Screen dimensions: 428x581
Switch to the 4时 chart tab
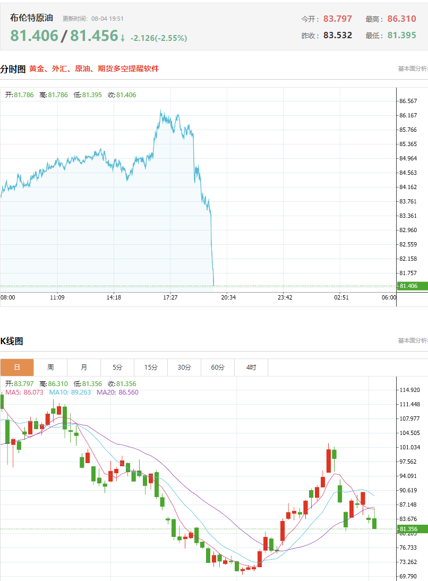[x=251, y=367]
